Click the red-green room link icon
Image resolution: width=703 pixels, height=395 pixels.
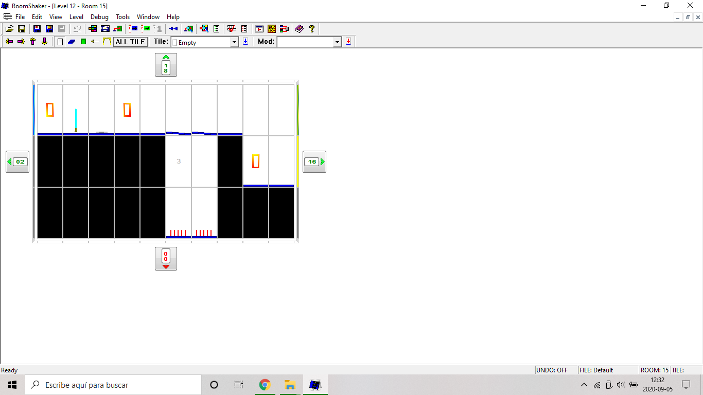pyautogui.click(x=118, y=29)
